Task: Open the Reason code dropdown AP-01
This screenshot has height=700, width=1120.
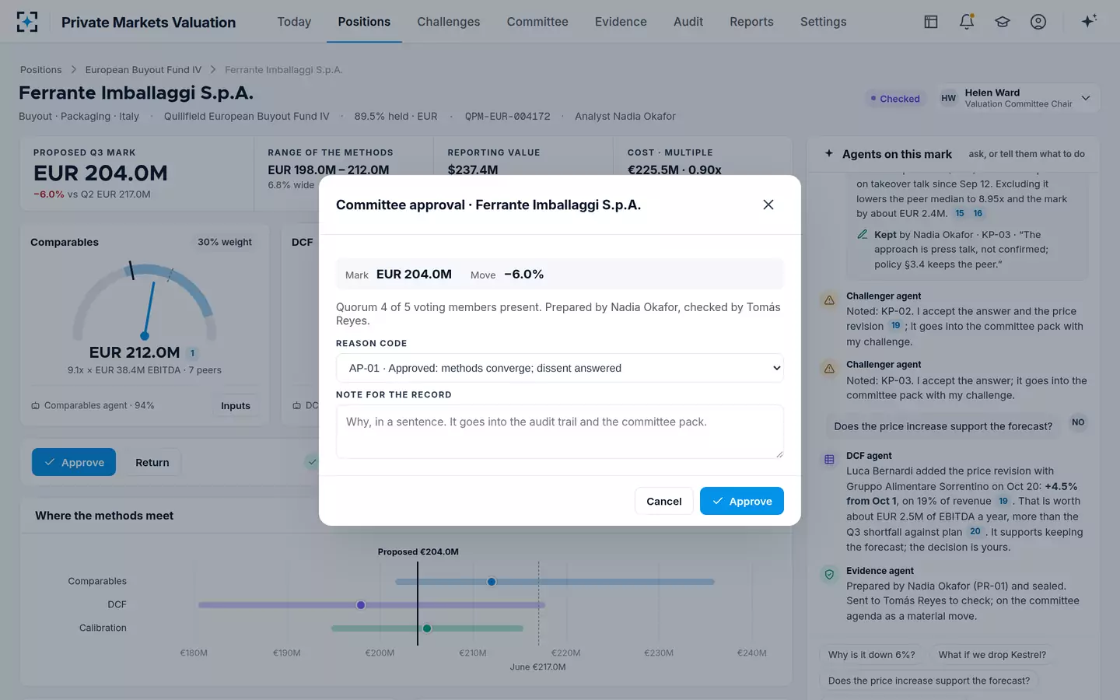Action: tap(560, 368)
